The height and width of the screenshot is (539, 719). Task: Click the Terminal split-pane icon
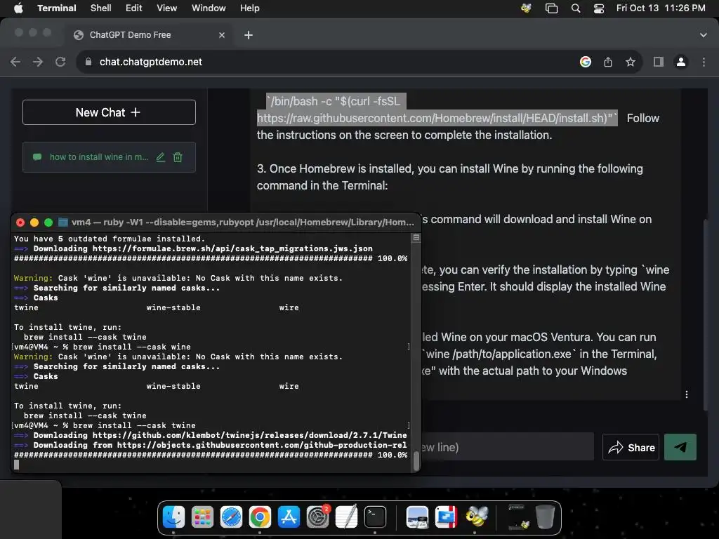[x=416, y=237]
